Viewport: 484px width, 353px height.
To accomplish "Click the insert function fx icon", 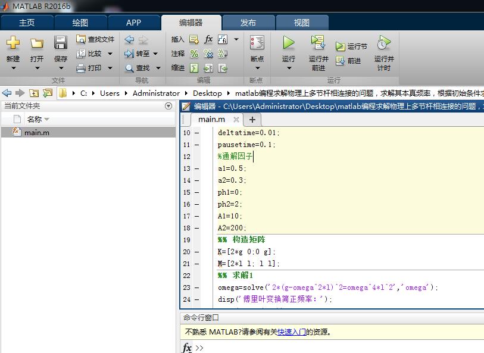I will (x=208, y=39).
